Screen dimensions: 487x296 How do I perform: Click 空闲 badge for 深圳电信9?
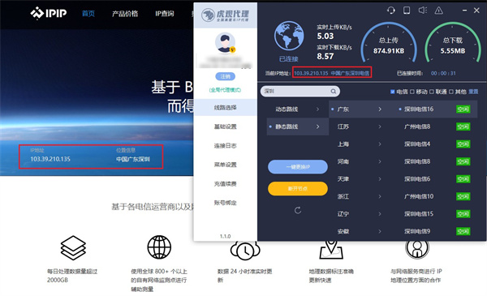[463, 231]
